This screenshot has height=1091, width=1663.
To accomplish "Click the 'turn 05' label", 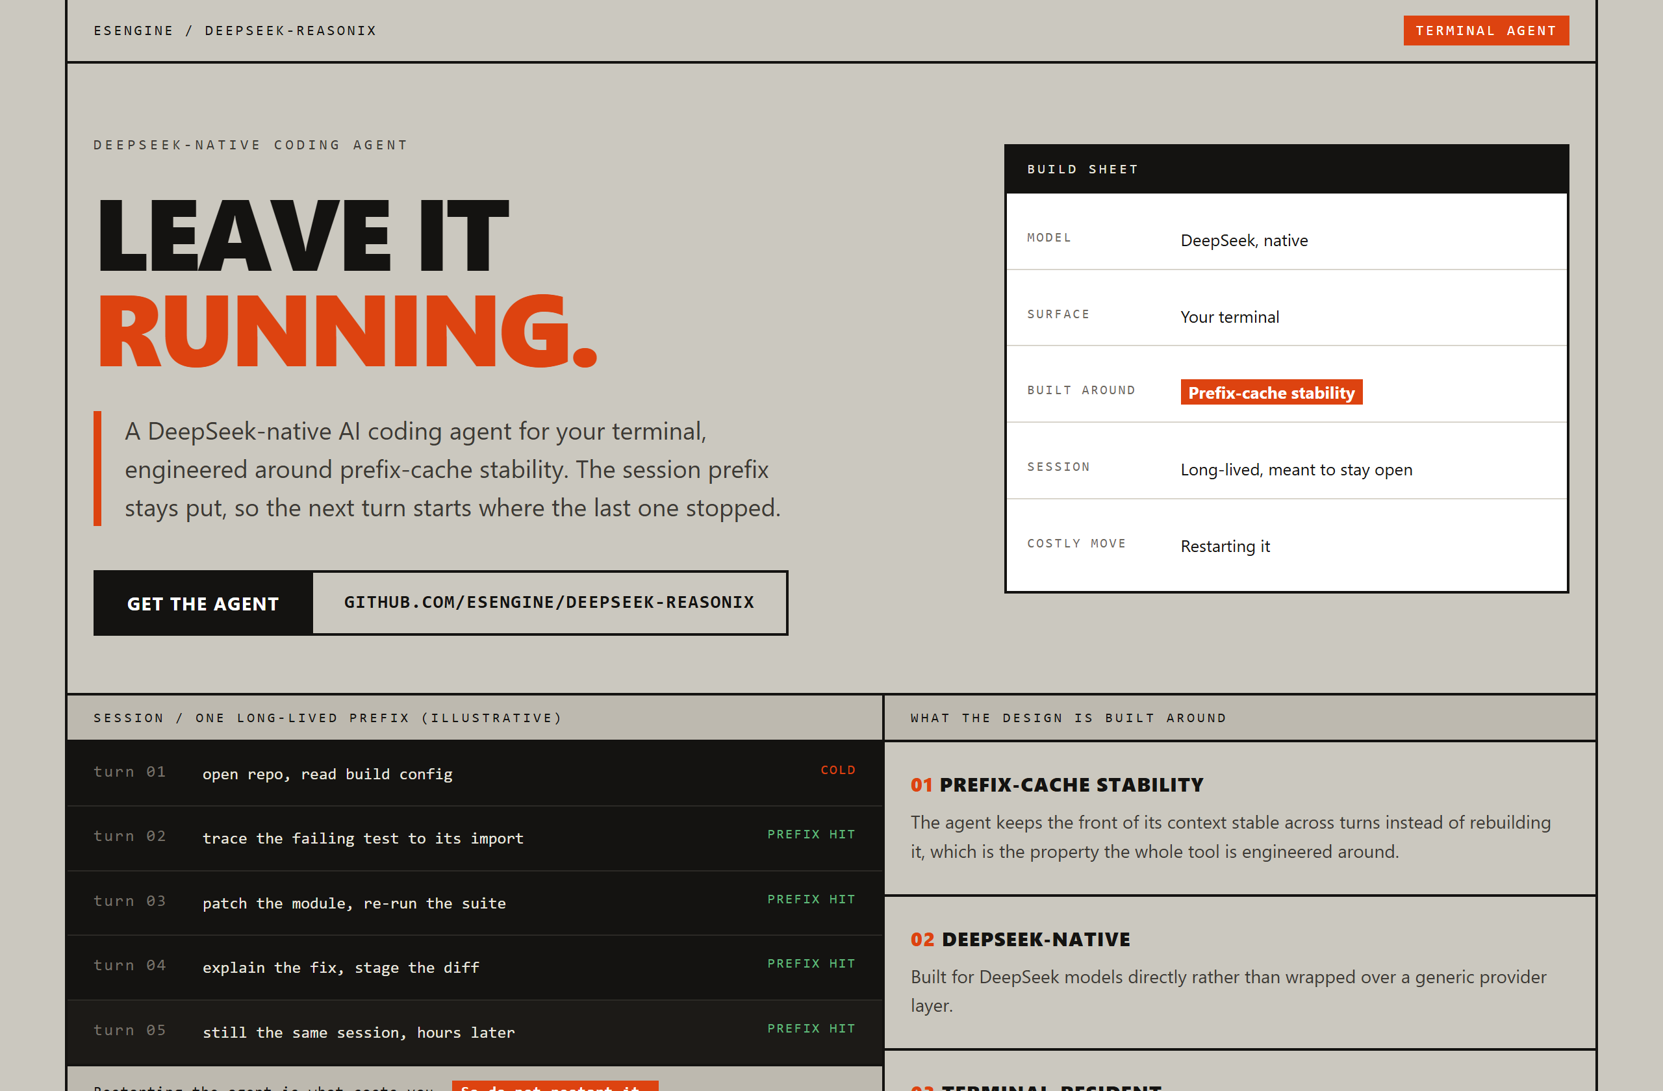I will [129, 1029].
